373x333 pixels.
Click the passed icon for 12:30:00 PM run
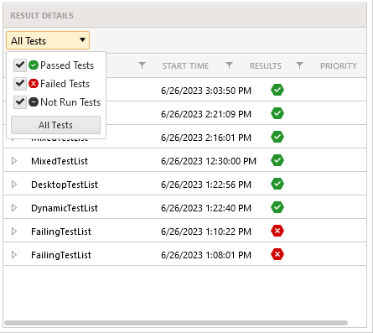(277, 160)
